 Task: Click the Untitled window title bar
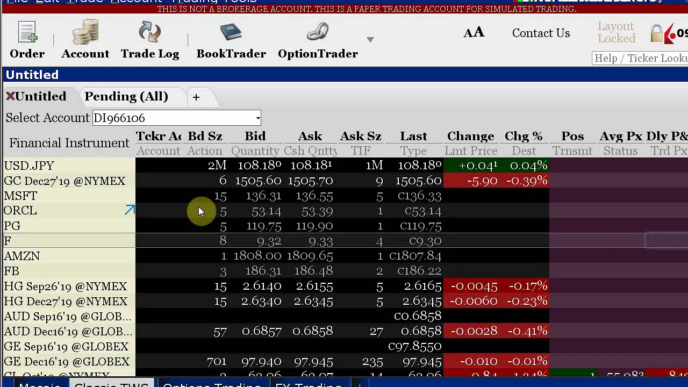click(344, 75)
